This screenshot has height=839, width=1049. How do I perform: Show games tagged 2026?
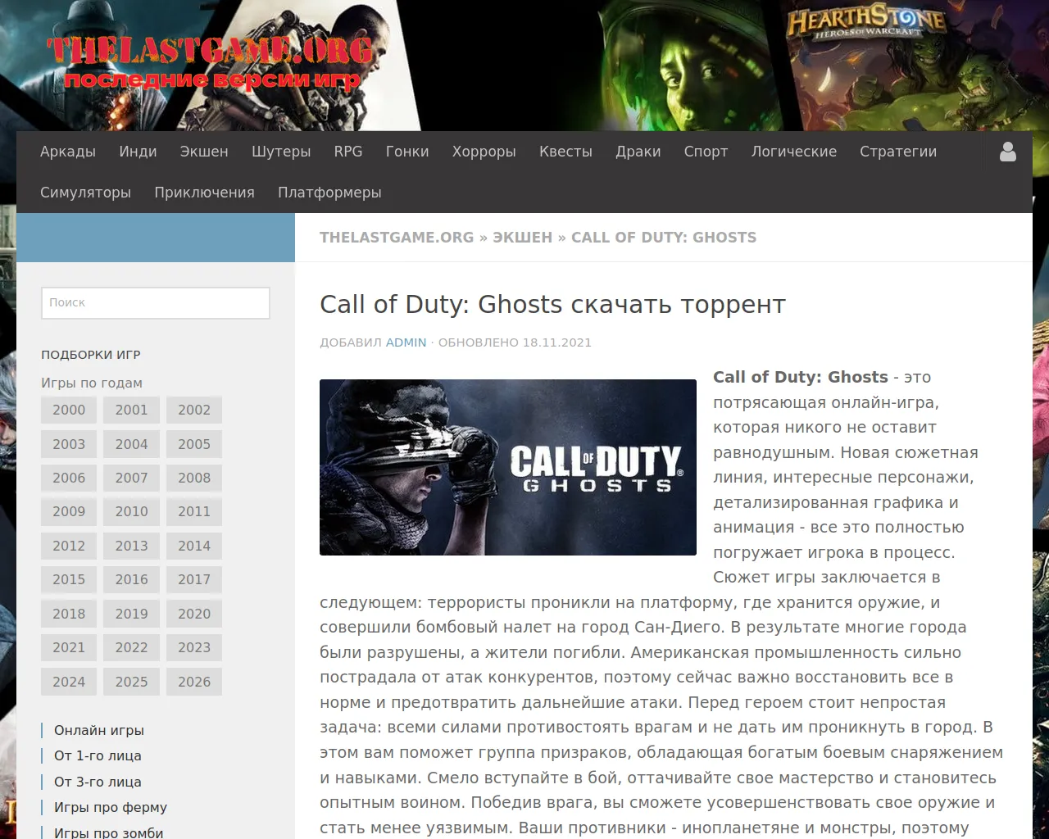[194, 683]
